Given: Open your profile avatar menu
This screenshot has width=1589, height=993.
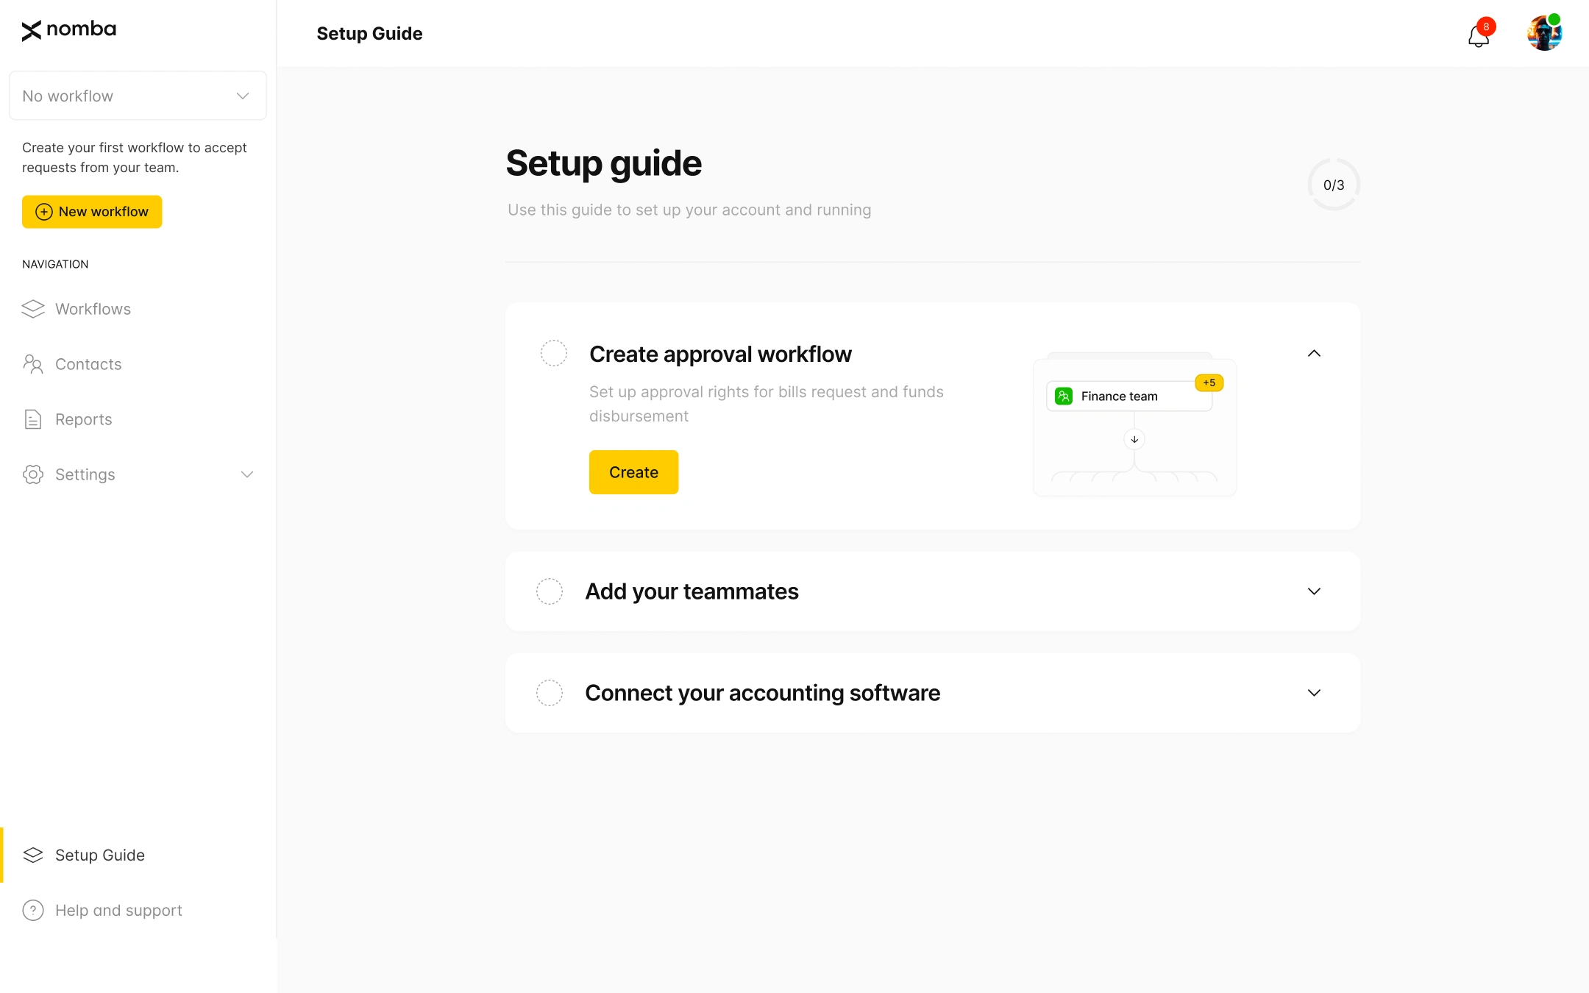Looking at the screenshot, I should tap(1545, 32).
